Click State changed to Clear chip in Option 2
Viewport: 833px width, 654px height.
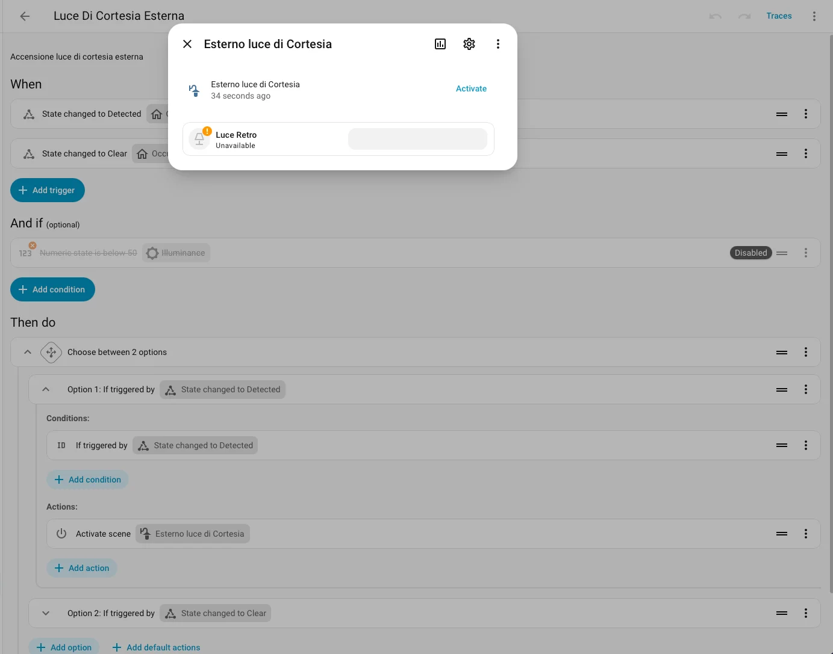click(216, 613)
